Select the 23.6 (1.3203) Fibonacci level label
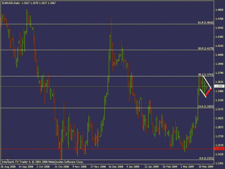The height and width of the screenshot is (169, 225). click(x=206, y=106)
